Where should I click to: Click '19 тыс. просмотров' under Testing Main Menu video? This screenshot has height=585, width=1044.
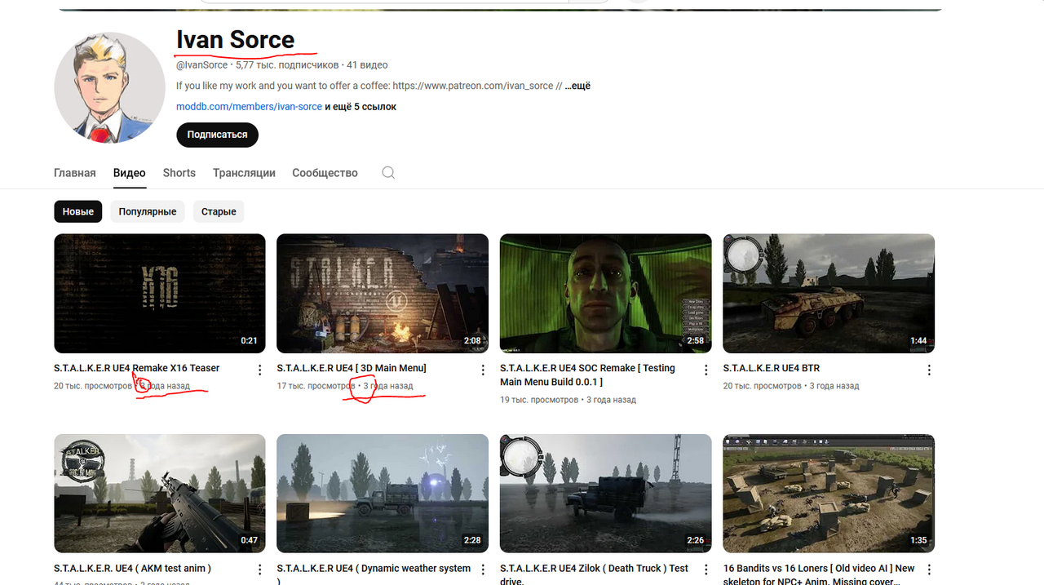(x=538, y=400)
